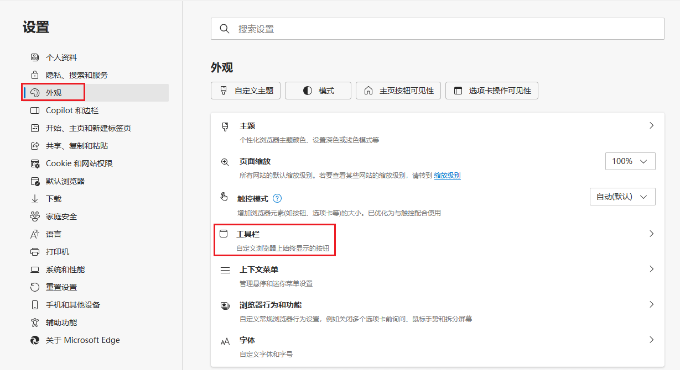Image resolution: width=680 pixels, height=370 pixels.
Task: Open the 触控模式 自动(默认) dropdown
Action: coord(622,196)
